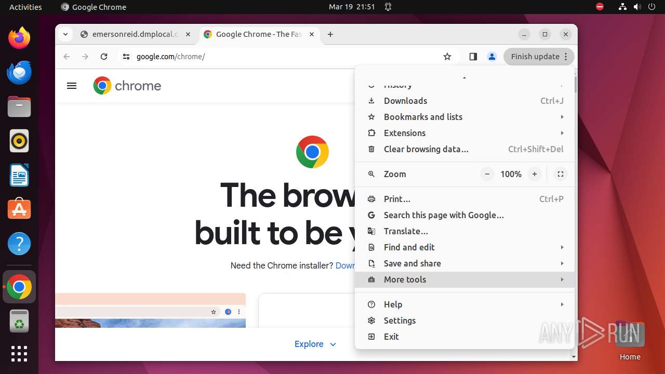This screenshot has width=665, height=374.
Task: Expand the Help submenu
Action: pos(465,304)
